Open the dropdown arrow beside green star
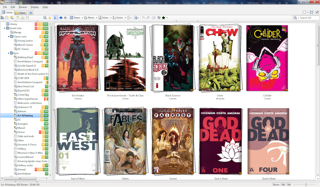320x187 pixels. 167,18
